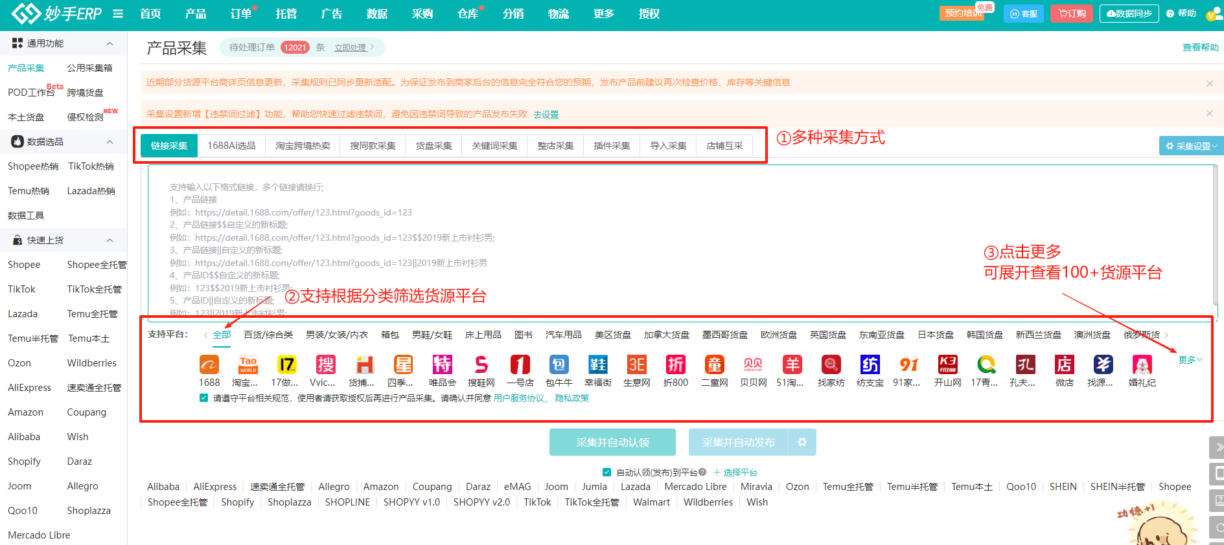The width and height of the screenshot is (1224, 545).
Task: Uncheck 自动认领(发布)到平台 checkbox
Action: tap(606, 473)
